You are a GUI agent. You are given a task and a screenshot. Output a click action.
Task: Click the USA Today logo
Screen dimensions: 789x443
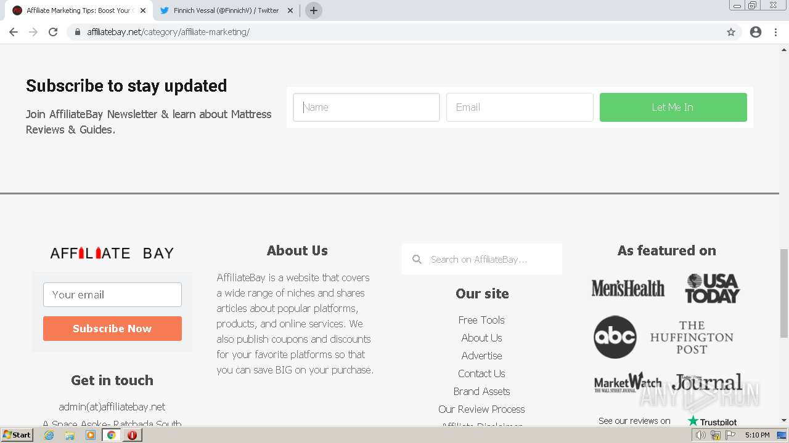tap(712, 288)
